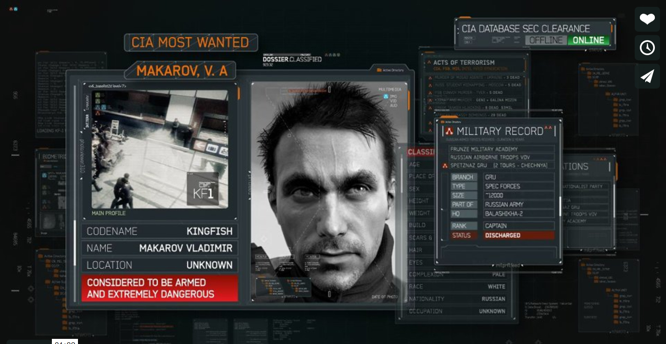This screenshot has width=666, height=344.
Task: Click the OCCUPATION UNKNOWN row
Action: click(x=457, y=311)
